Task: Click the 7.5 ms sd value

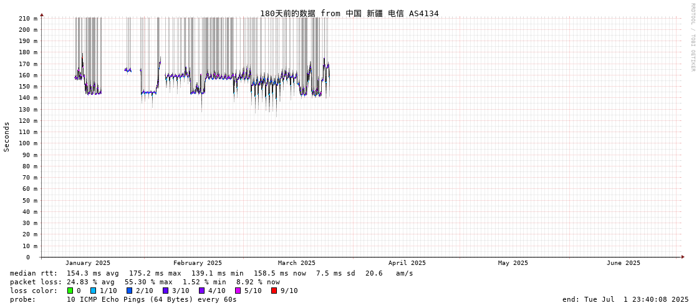Action: pyautogui.click(x=335, y=273)
